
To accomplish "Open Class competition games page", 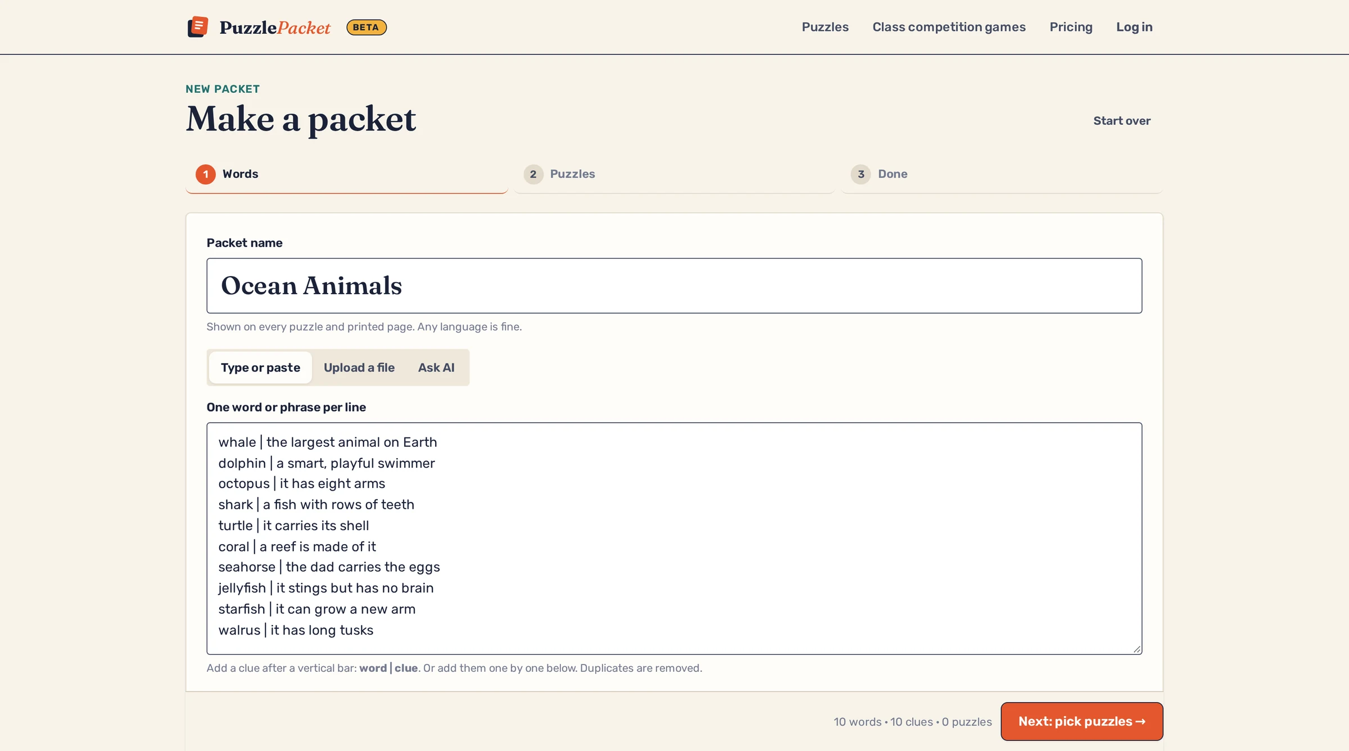I will [949, 27].
